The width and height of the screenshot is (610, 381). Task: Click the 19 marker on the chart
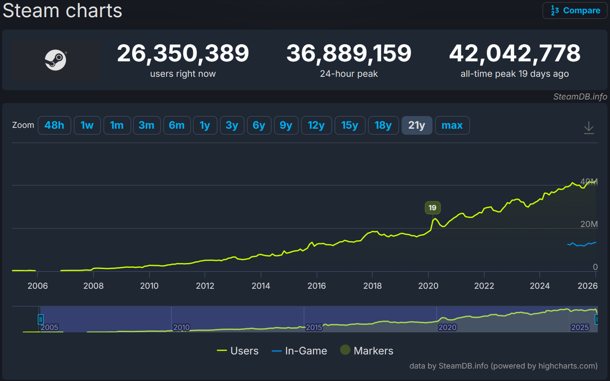[433, 208]
